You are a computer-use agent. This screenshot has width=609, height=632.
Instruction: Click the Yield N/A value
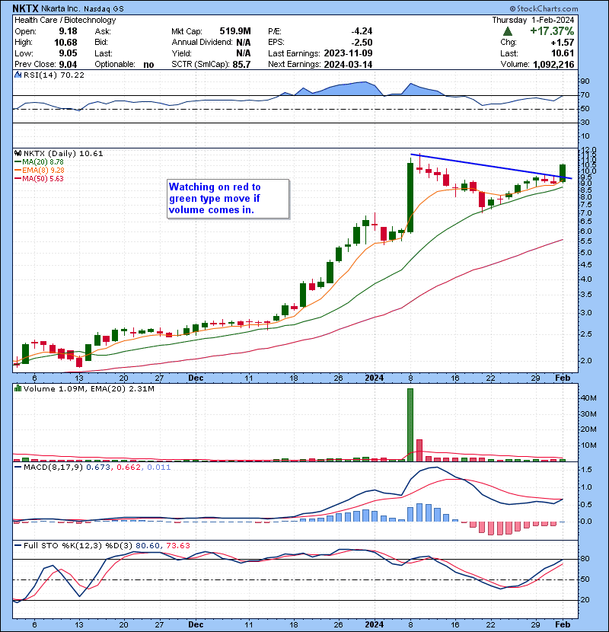(243, 53)
